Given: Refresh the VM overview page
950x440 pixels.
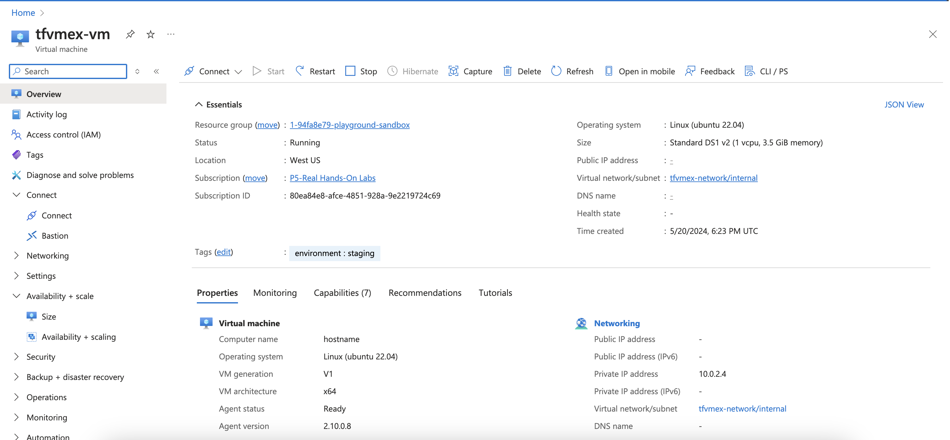Looking at the screenshot, I should coord(572,71).
